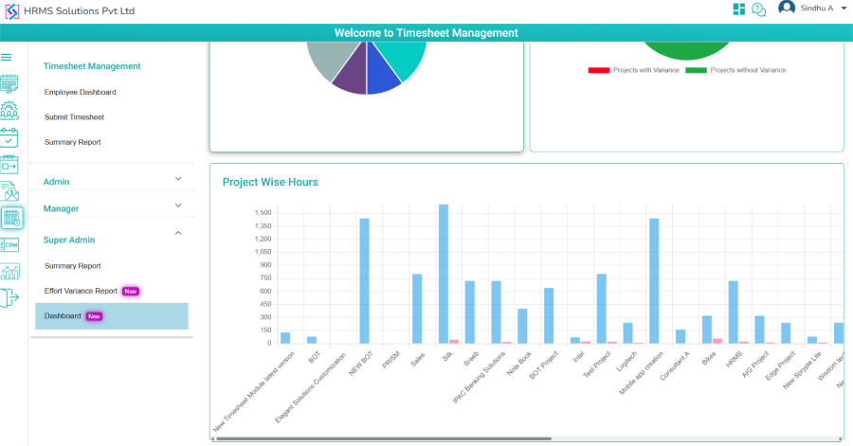Click the hamburger menu icon
Image resolution: width=853 pixels, height=446 pixels.
point(7,57)
